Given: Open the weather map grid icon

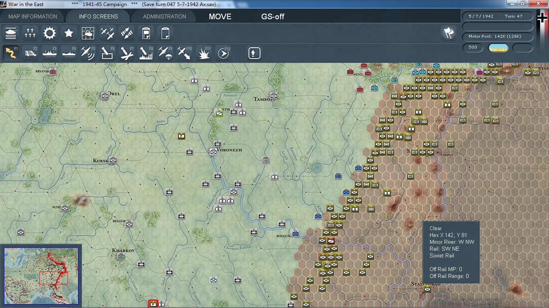Looking at the screenshot, I should coord(88,33).
